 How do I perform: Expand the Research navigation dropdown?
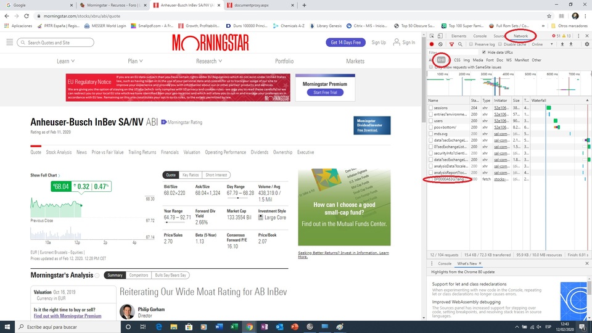click(209, 61)
